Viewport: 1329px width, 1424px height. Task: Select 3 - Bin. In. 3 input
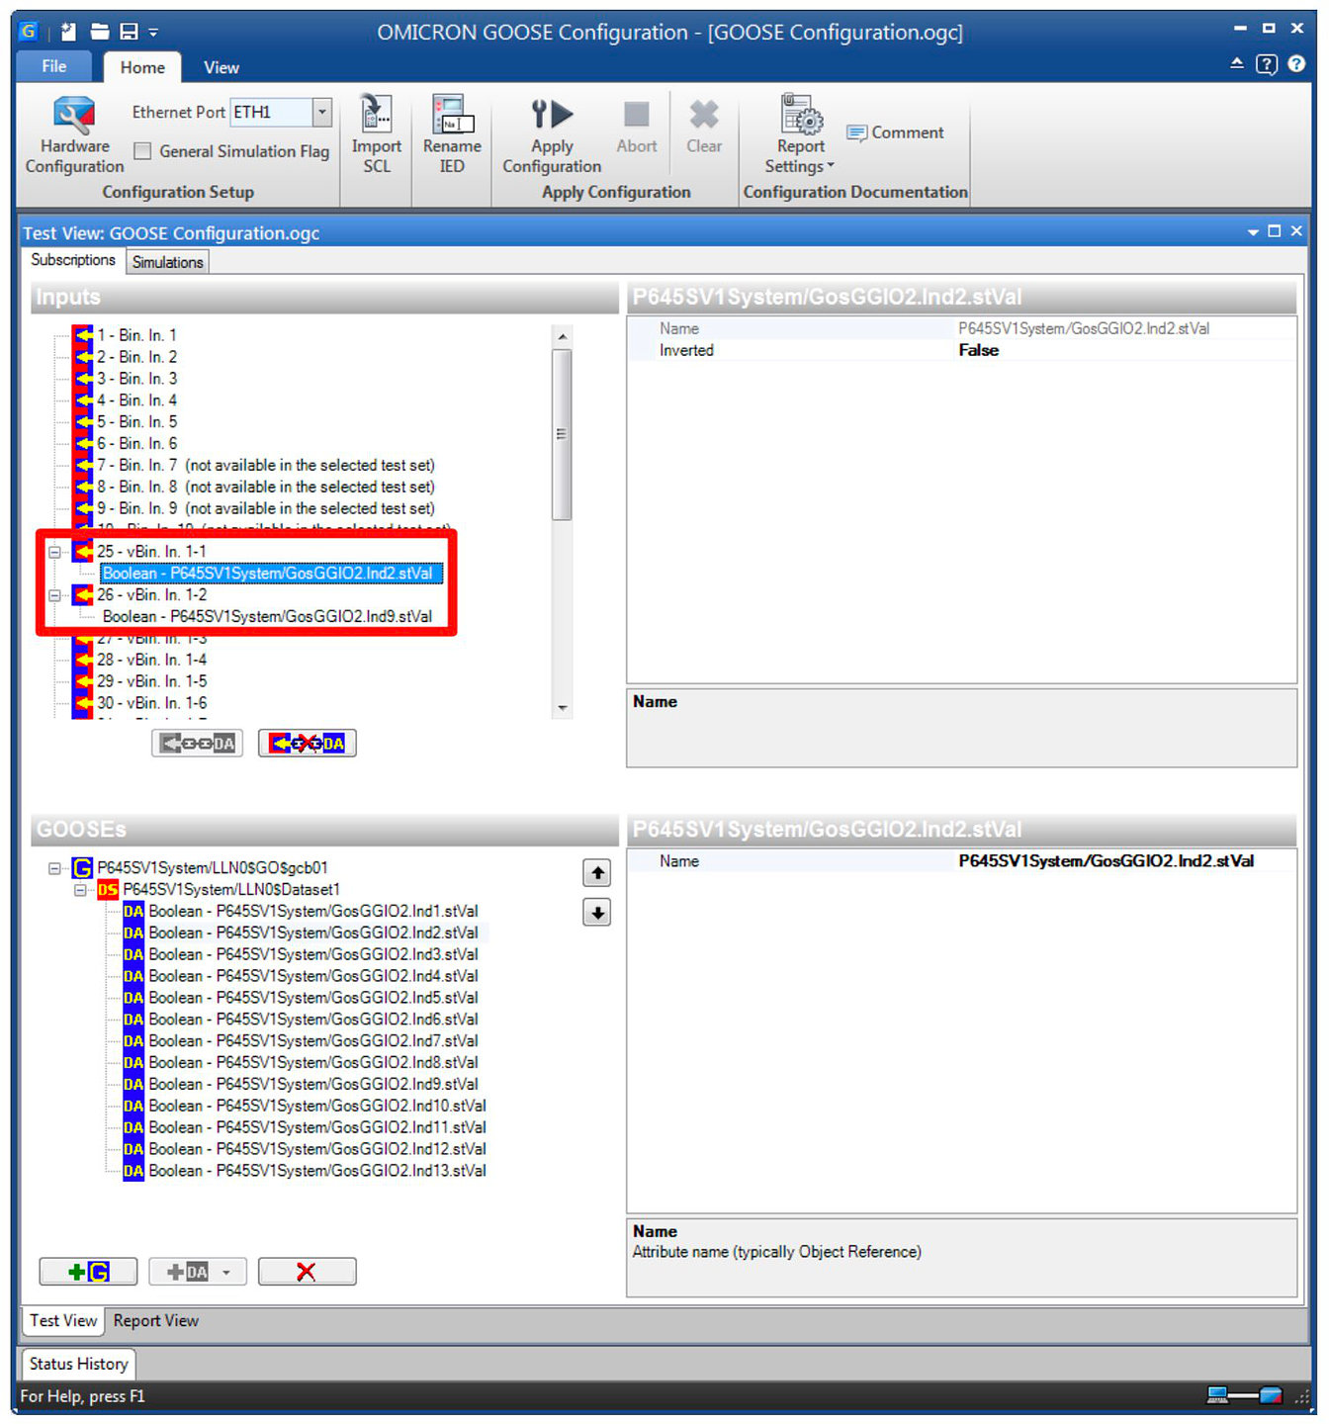136,379
